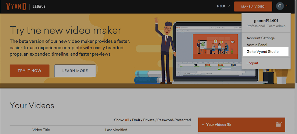Open Account Settings from user menu
The image size is (297, 134).
[x=260, y=38]
